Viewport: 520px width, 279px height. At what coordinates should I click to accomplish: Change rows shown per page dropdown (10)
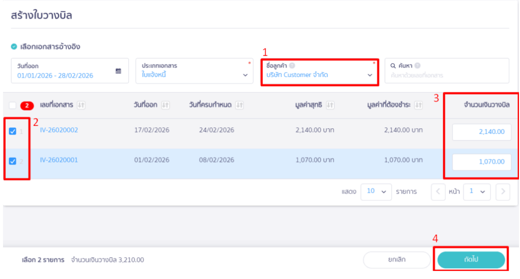[x=376, y=192]
